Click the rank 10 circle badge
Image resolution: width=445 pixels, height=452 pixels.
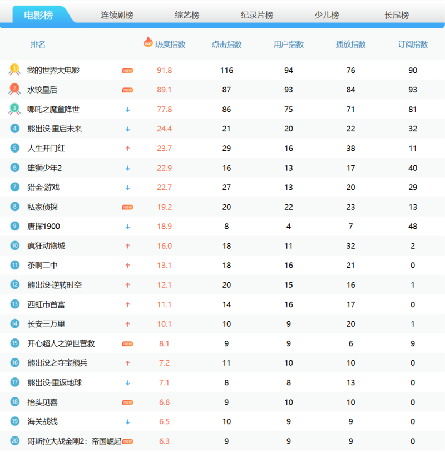(x=15, y=245)
